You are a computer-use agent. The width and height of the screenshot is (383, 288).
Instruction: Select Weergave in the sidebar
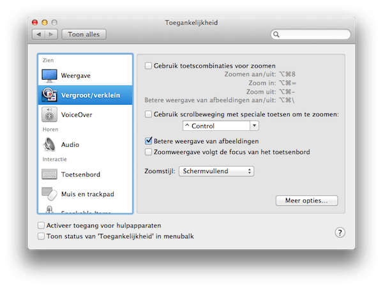[x=86, y=76]
